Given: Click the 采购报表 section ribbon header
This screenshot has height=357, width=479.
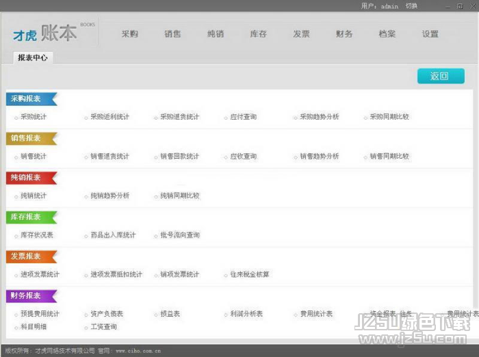Looking at the screenshot, I should click(x=31, y=99).
